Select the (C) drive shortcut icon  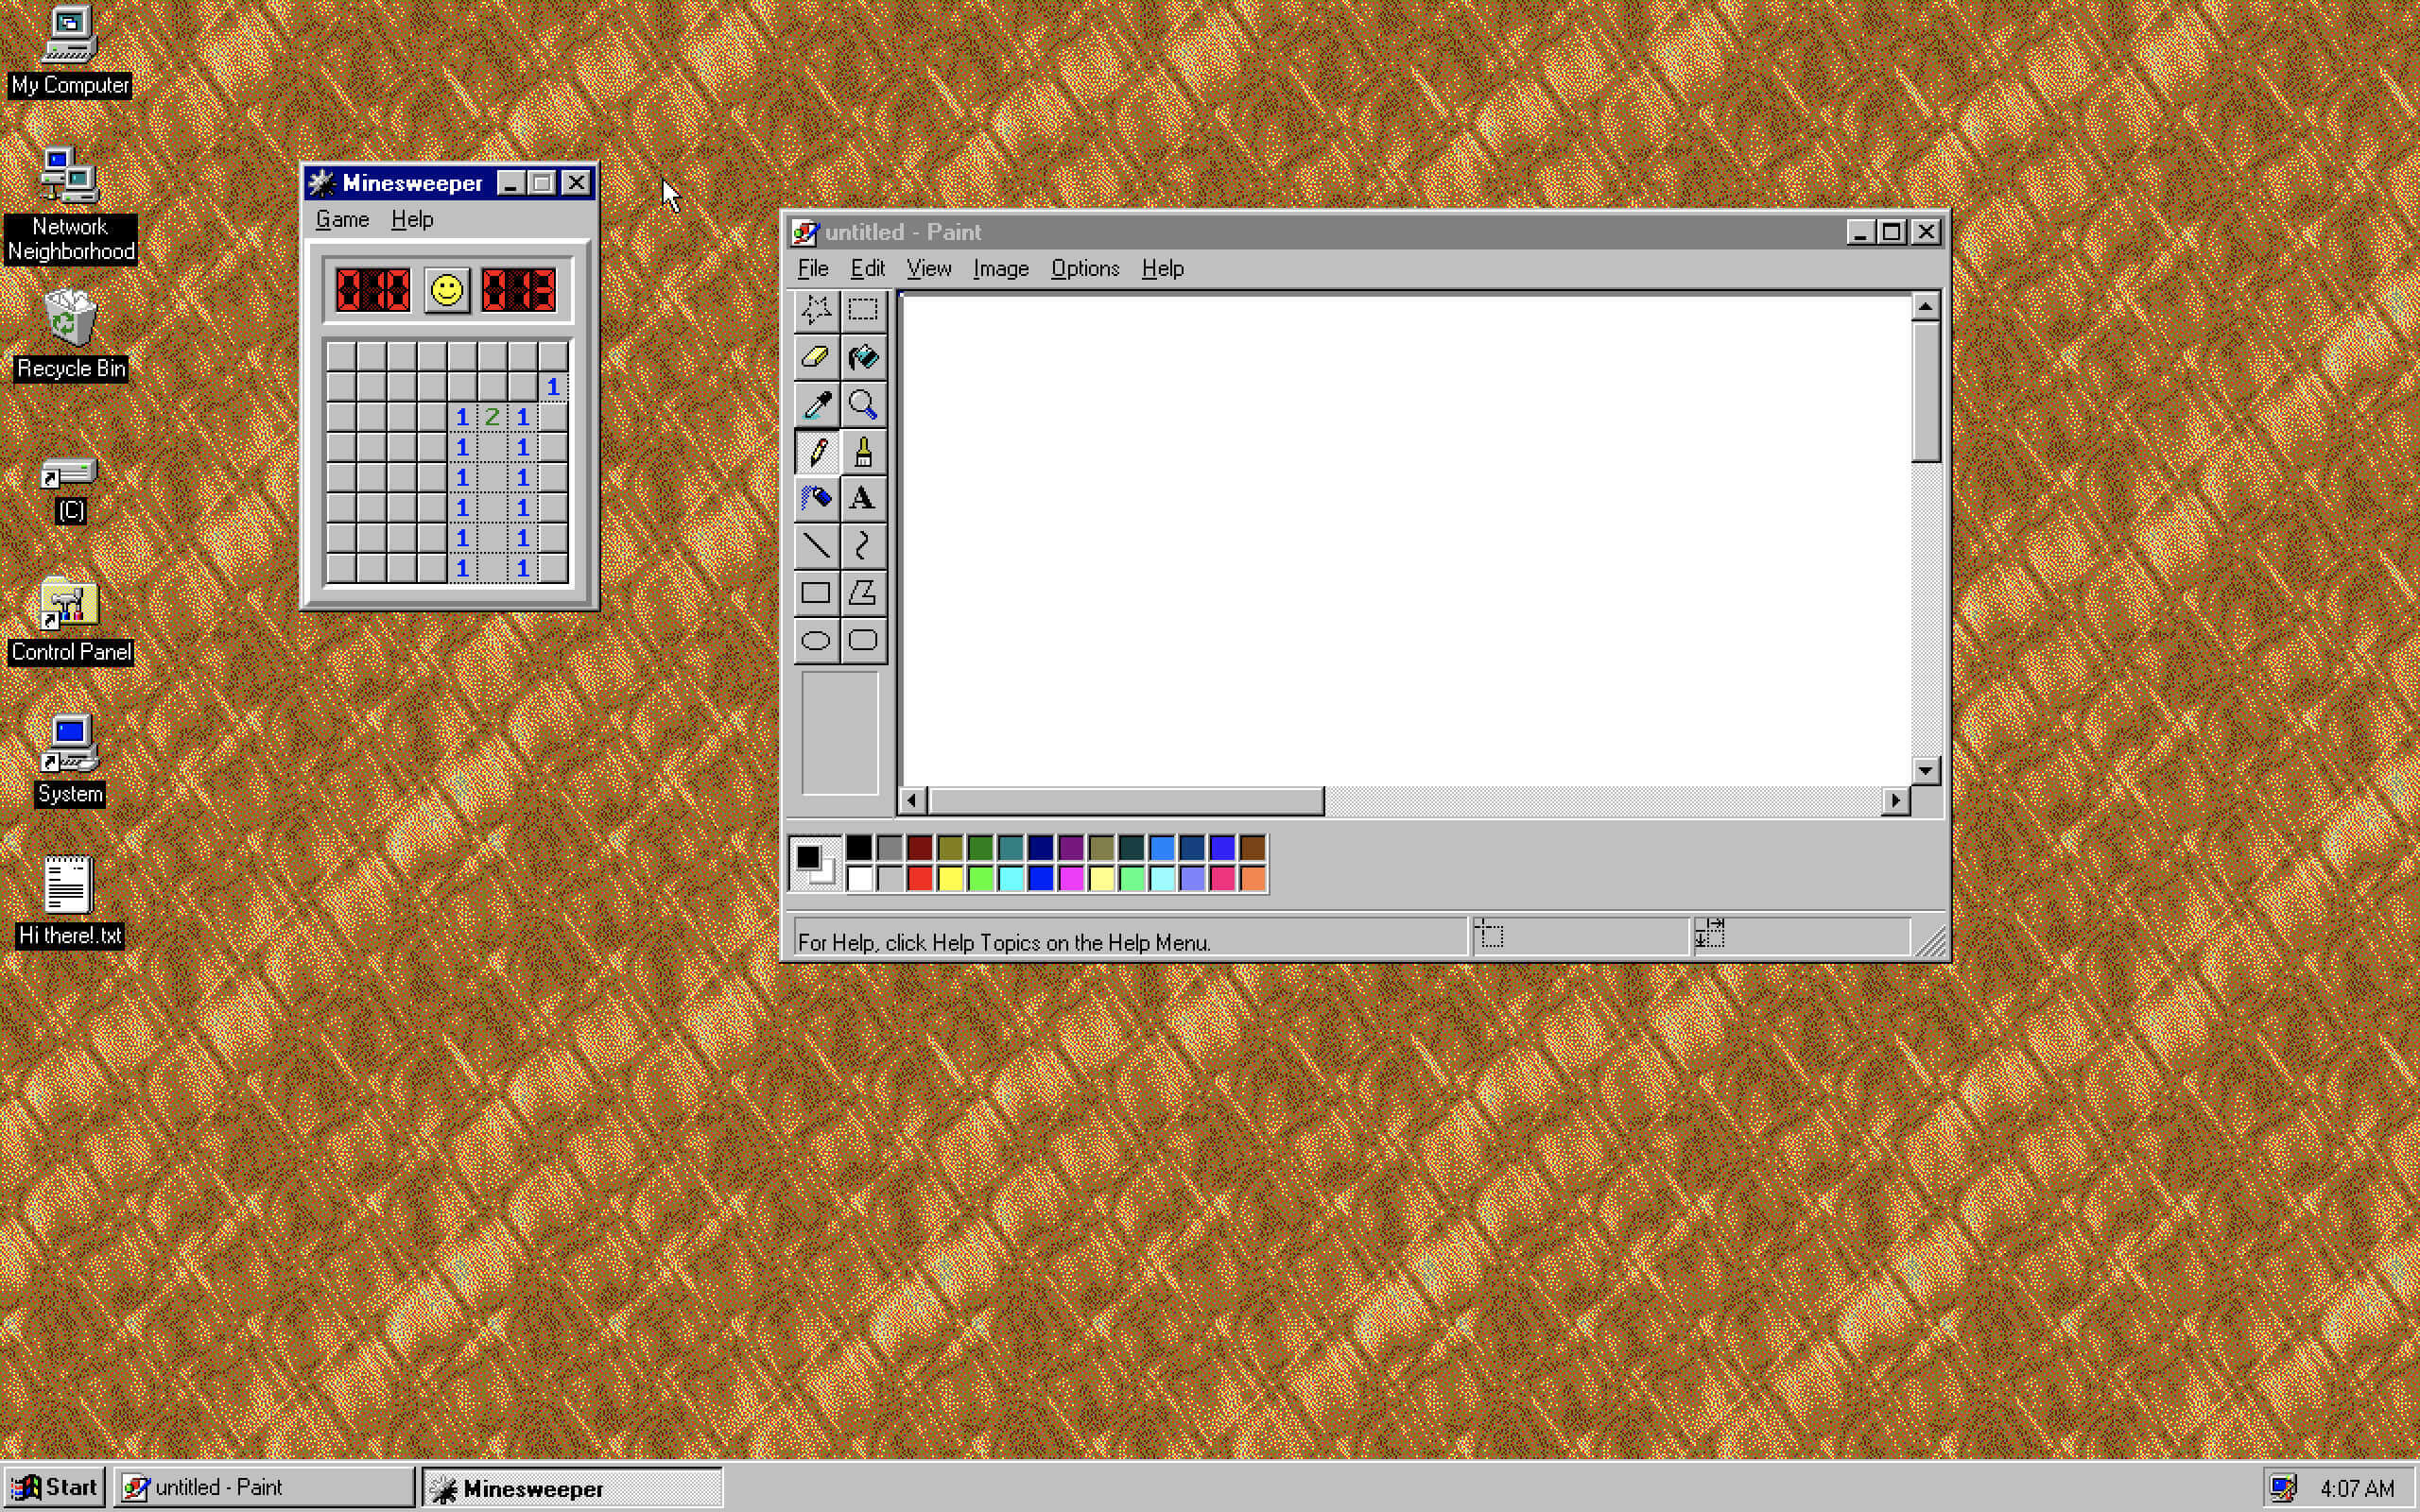(x=70, y=490)
